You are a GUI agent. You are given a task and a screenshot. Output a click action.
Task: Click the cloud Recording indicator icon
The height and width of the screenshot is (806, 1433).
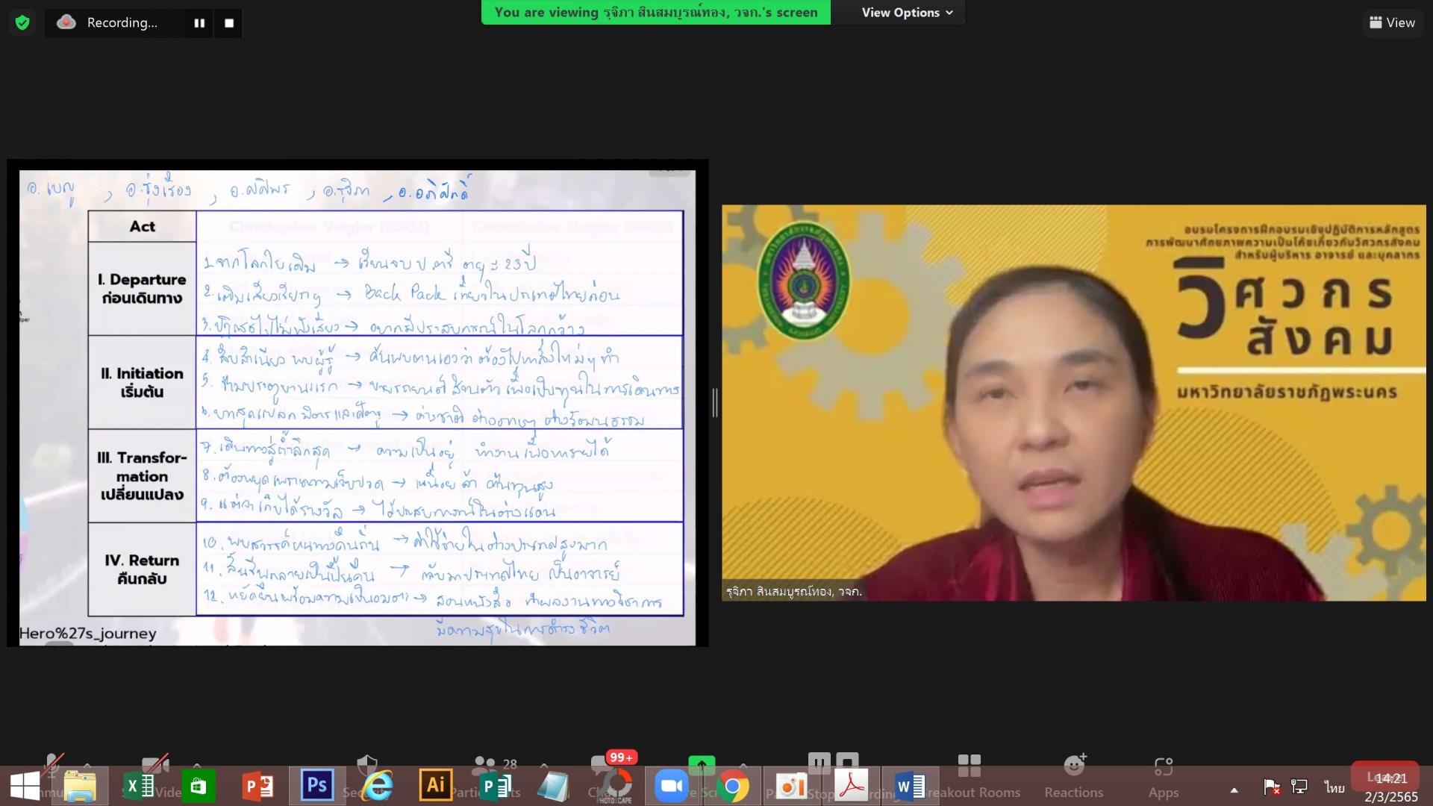66,22
